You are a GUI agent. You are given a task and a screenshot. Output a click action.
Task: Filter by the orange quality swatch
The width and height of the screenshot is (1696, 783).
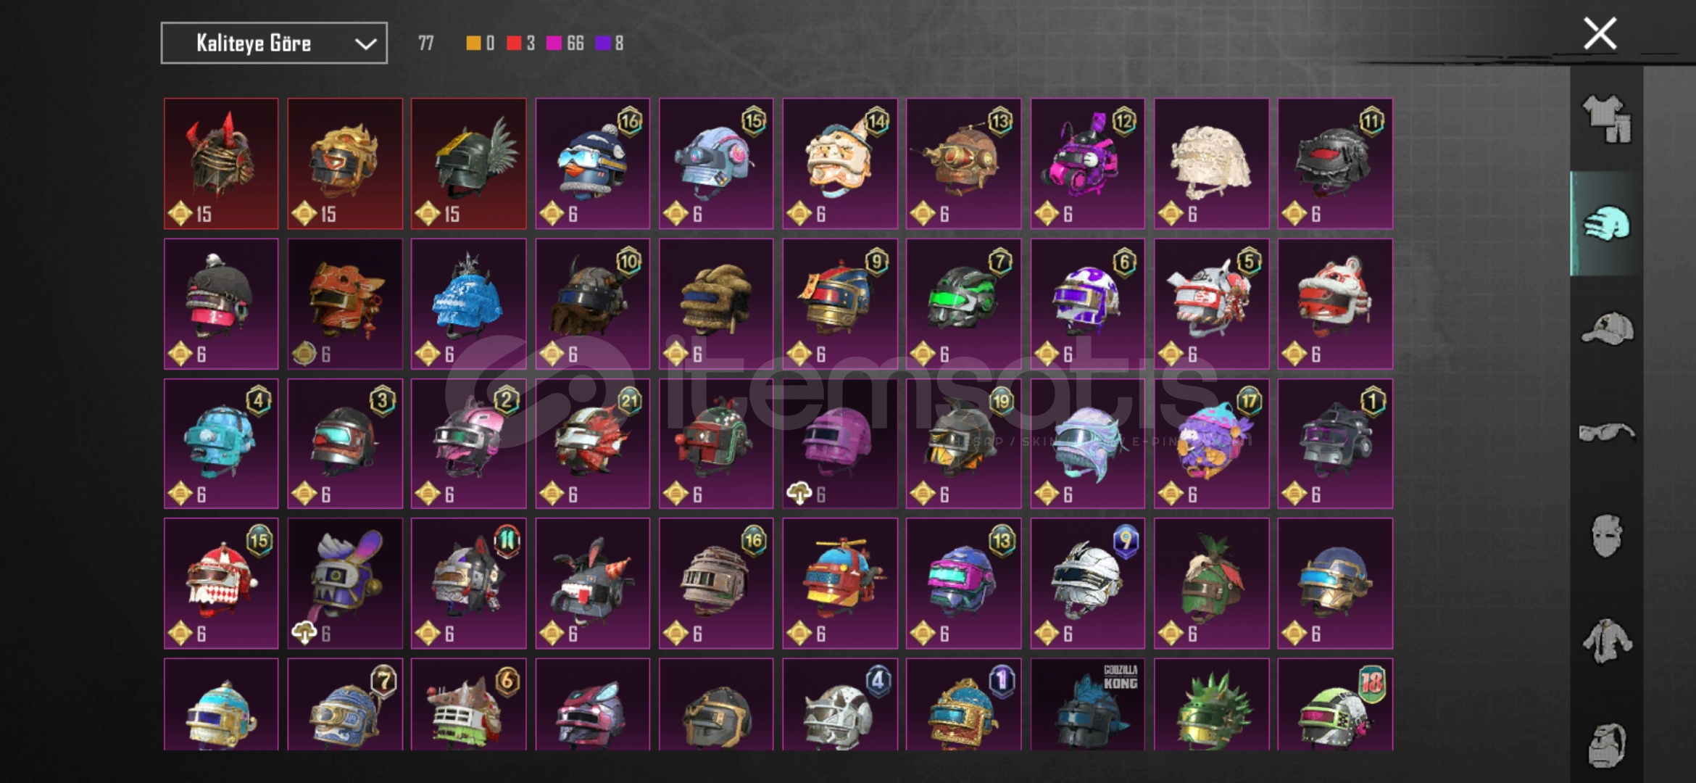point(480,43)
